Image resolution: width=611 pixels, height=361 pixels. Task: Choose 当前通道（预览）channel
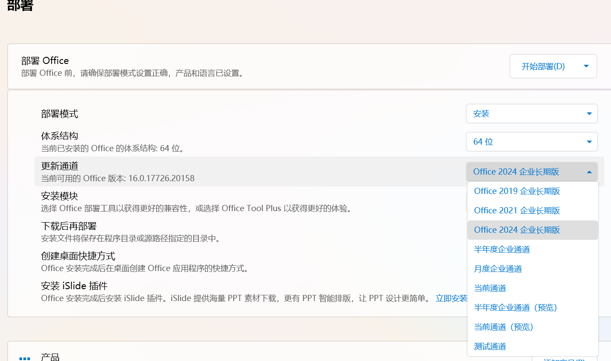(503, 327)
